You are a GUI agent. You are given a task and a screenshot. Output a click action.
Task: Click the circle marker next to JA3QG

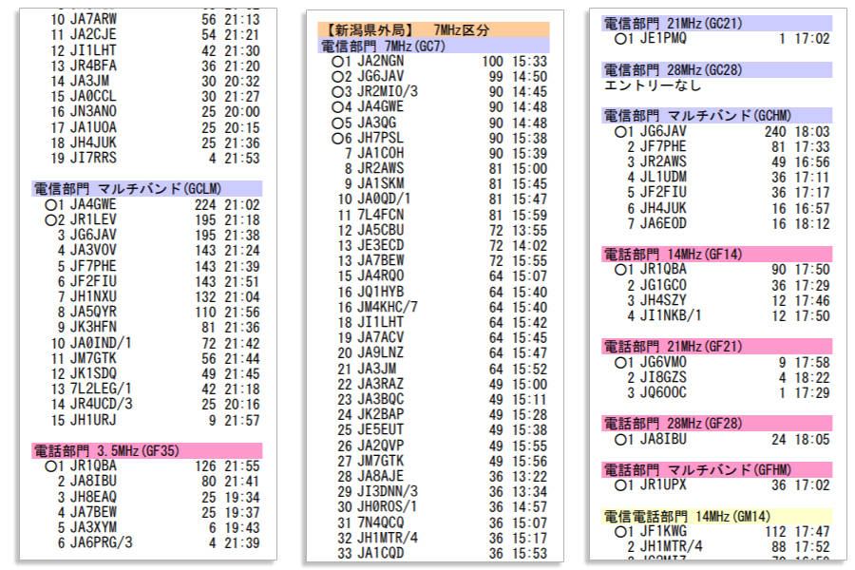[336, 123]
